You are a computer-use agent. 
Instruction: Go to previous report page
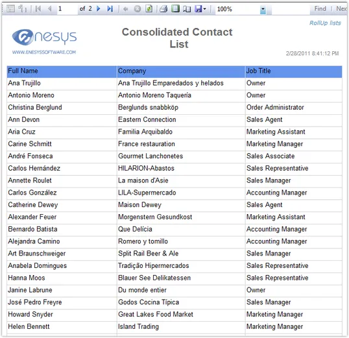tap(50, 9)
